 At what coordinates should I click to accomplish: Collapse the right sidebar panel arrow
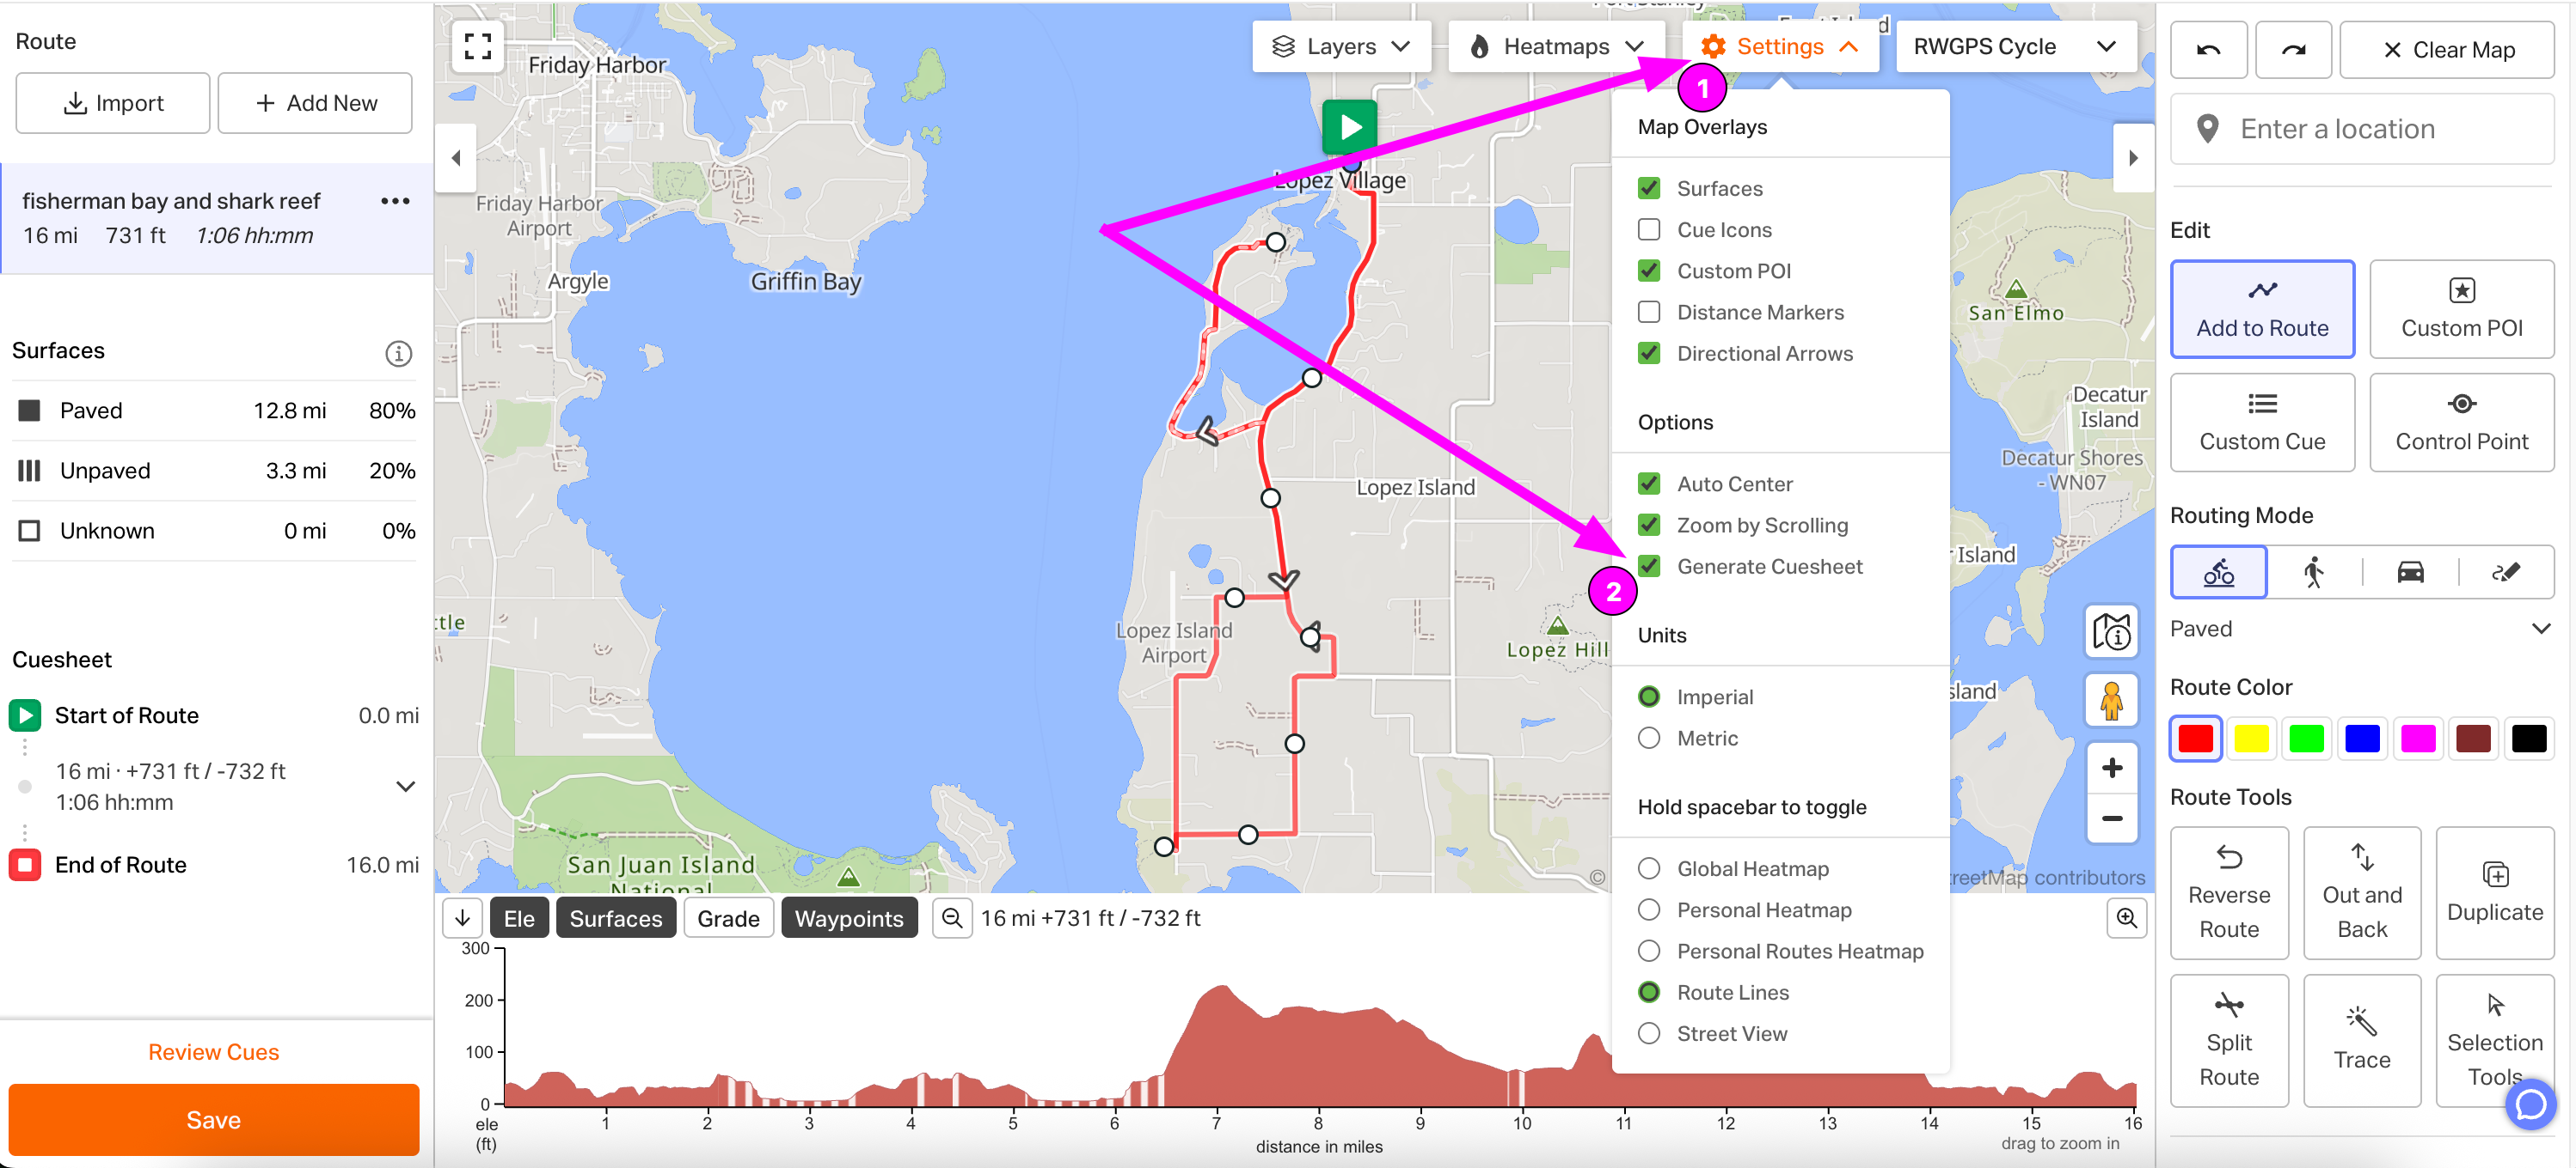(x=2132, y=157)
